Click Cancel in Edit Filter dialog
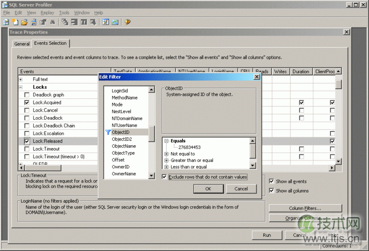Viewport: 369px width, 251px height. tap(241, 189)
